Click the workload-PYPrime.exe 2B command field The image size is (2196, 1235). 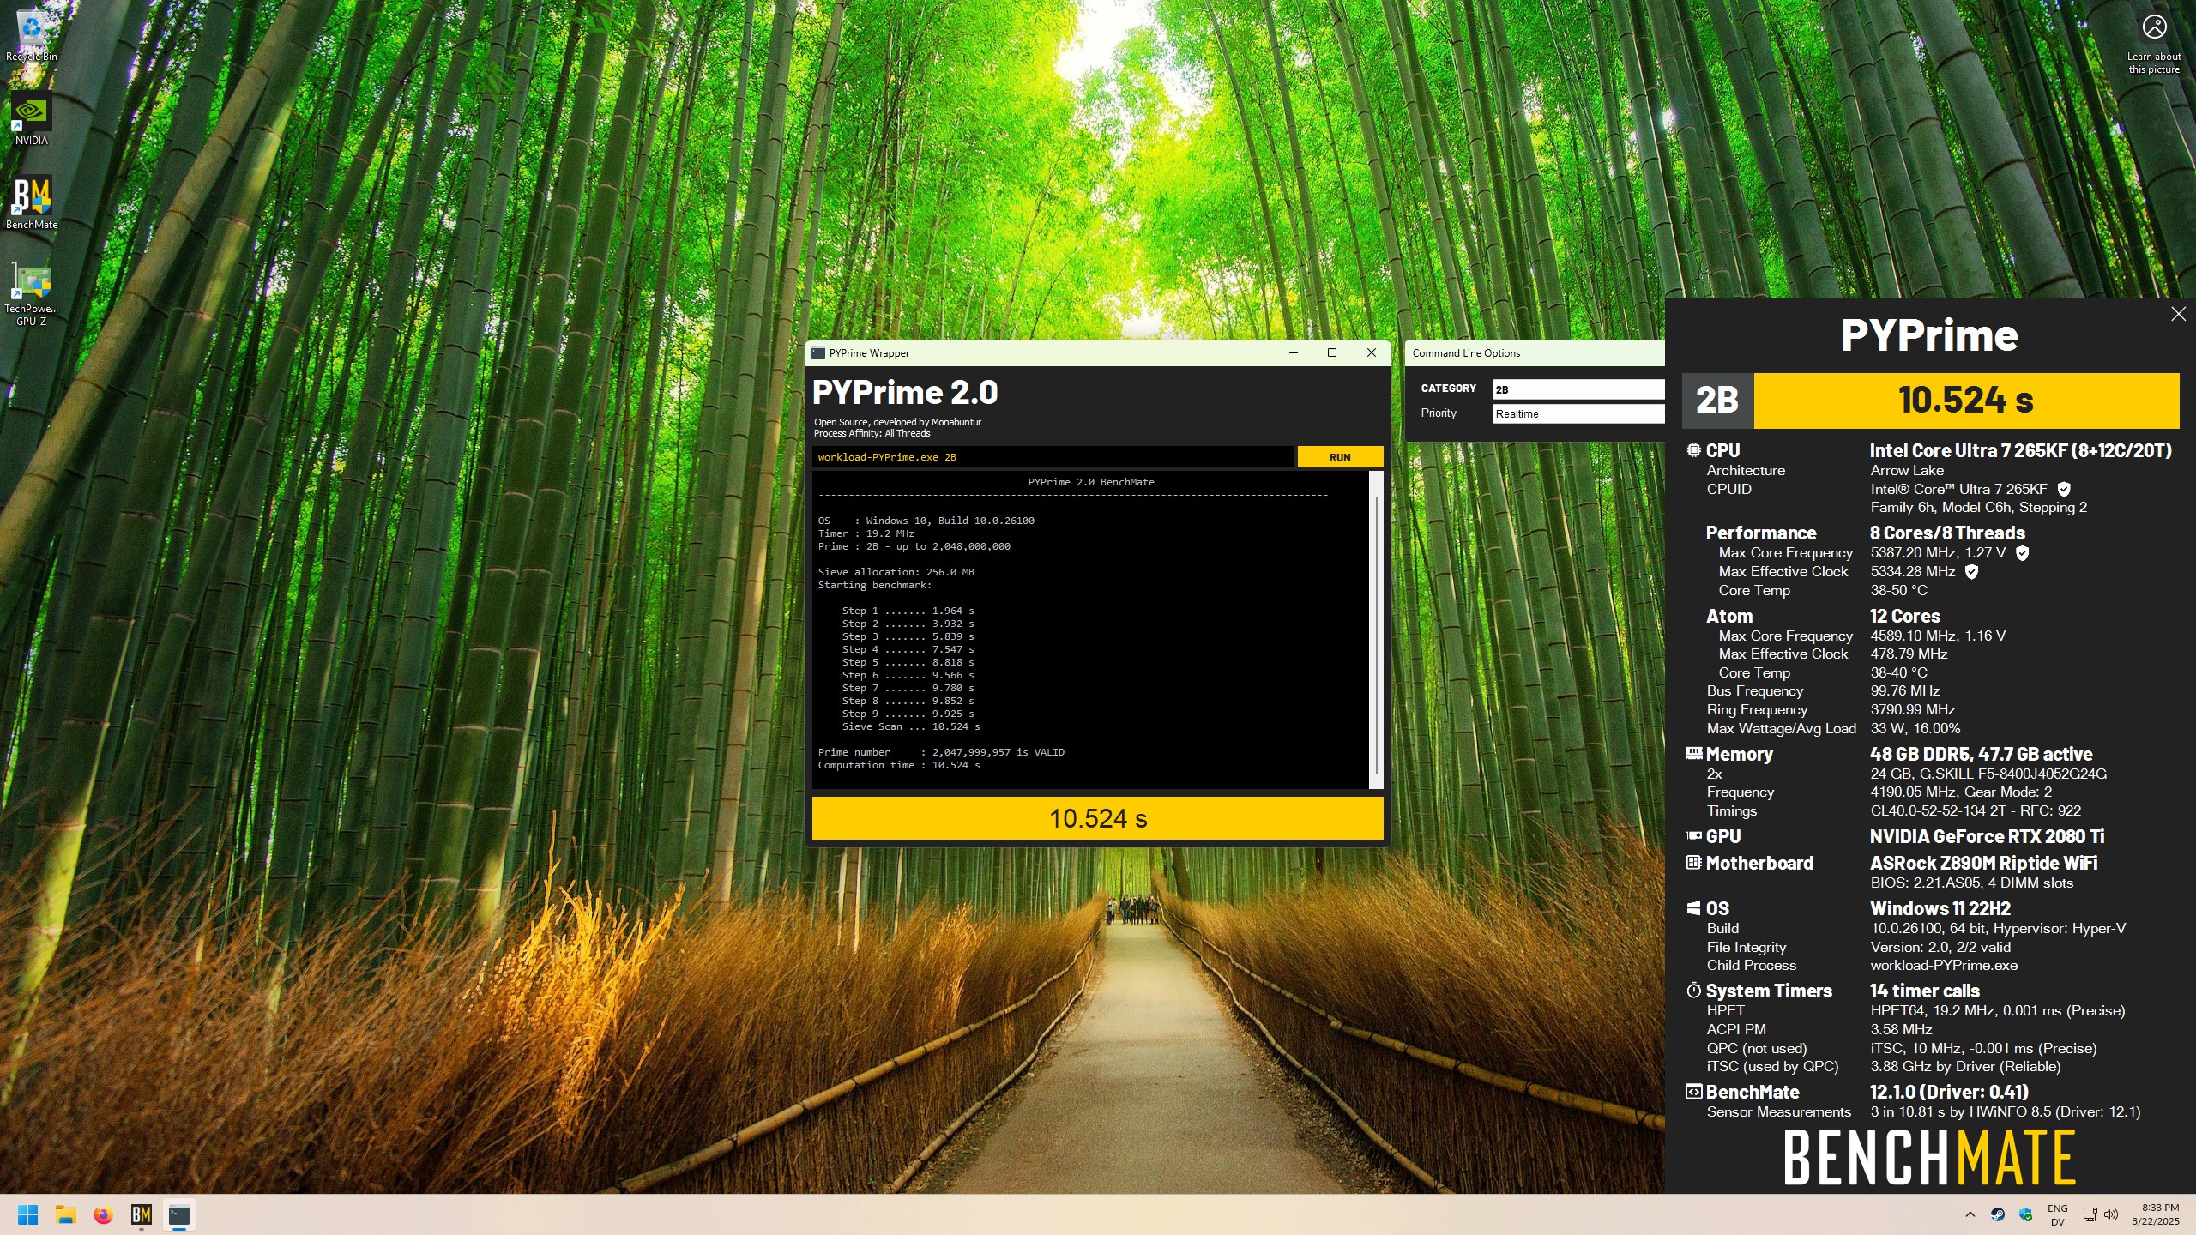(x=1053, y=457)
